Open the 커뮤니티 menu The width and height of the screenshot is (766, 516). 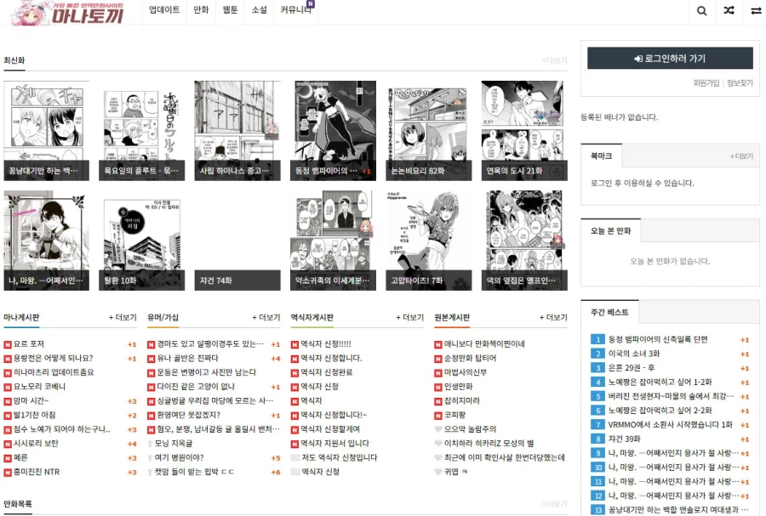296,9
